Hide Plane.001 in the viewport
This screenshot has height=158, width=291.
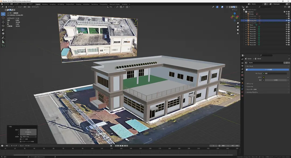coord(286,27)
